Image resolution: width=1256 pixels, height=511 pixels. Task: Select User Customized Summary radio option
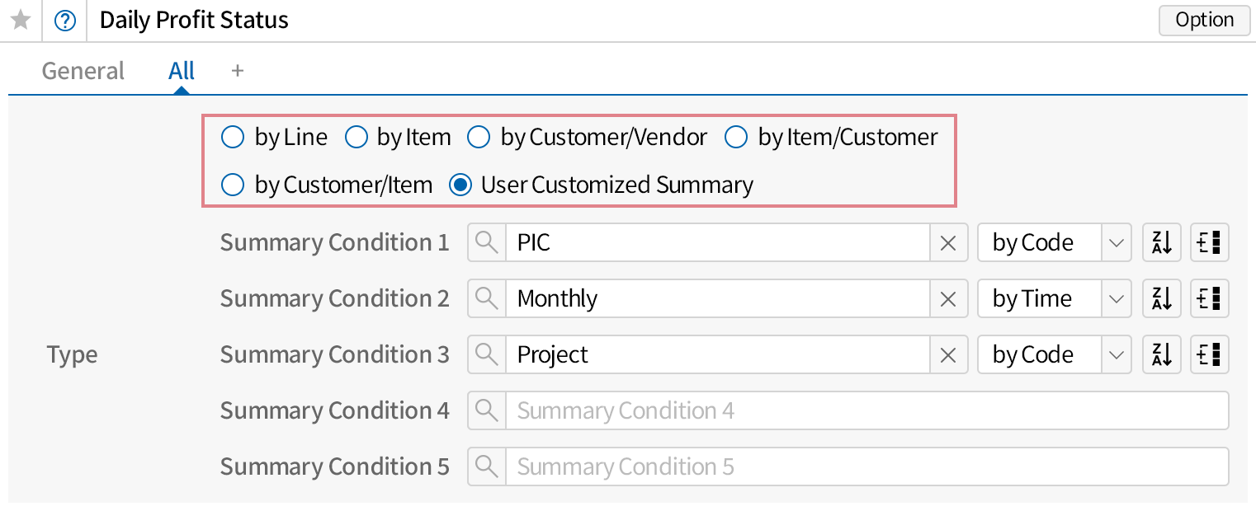pos(460,185)
